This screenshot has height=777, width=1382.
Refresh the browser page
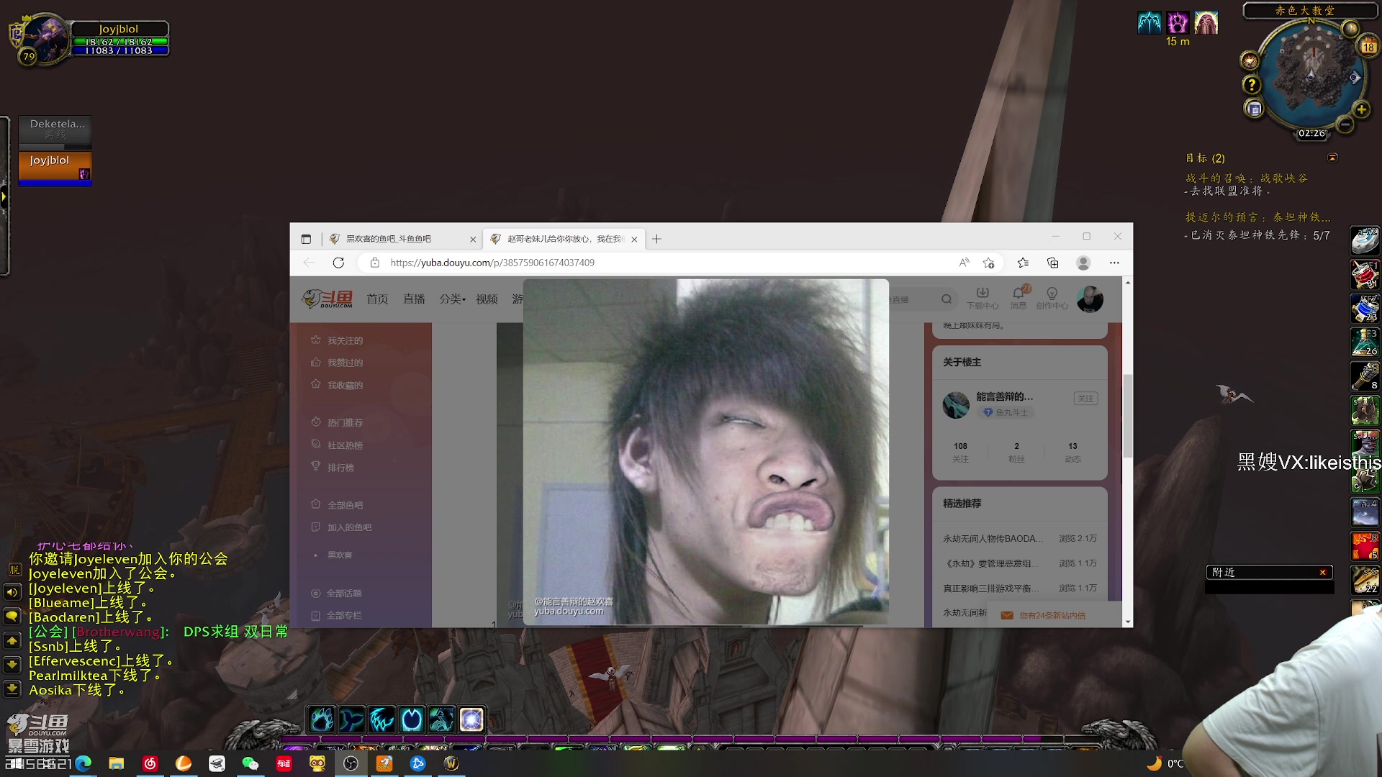point(338,263)
